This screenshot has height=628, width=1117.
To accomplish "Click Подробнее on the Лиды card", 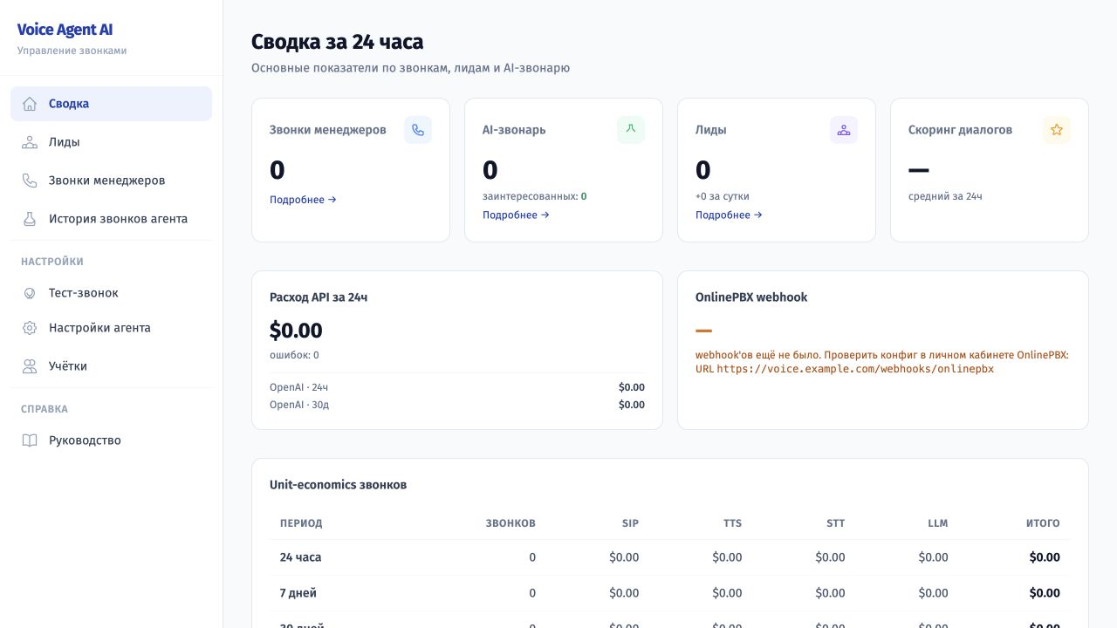I will coord(729,215).
